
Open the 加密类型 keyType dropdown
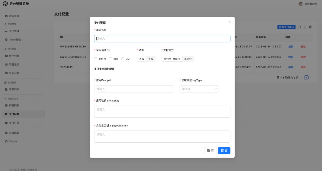[x=199, y=89]
